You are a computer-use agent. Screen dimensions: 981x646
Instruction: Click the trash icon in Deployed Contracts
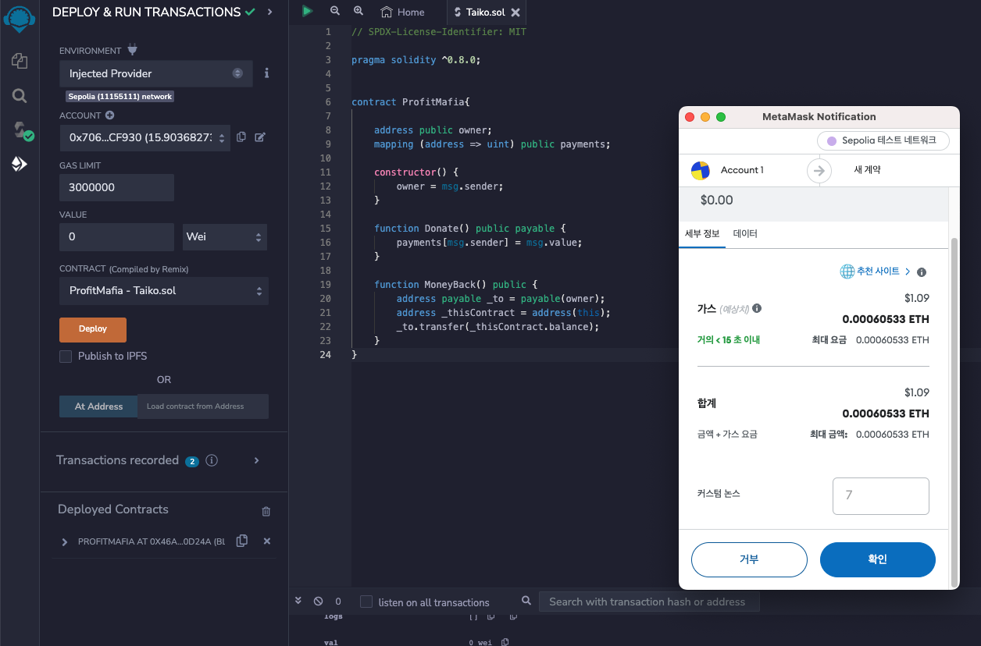coord(266,511)
